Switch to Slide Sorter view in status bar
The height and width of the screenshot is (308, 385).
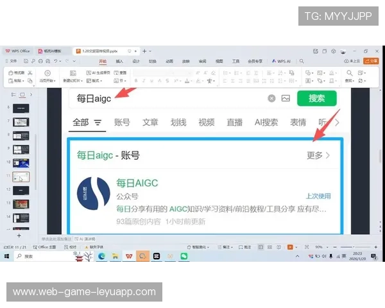(269, 247)
